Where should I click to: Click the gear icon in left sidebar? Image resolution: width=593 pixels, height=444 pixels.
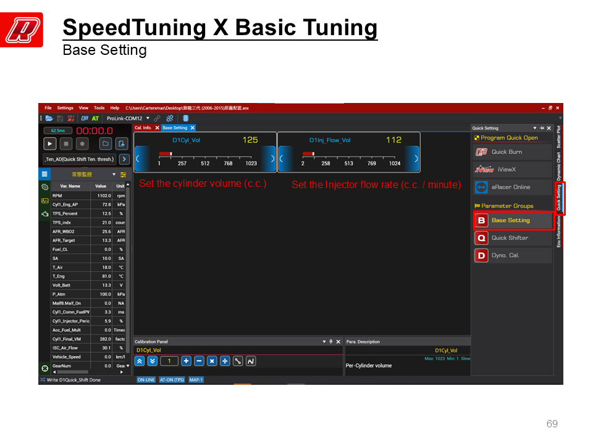click(x=44, y=187)
